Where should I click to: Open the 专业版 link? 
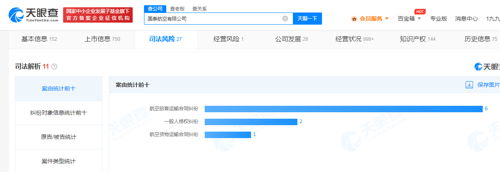[x=439, y=19]
